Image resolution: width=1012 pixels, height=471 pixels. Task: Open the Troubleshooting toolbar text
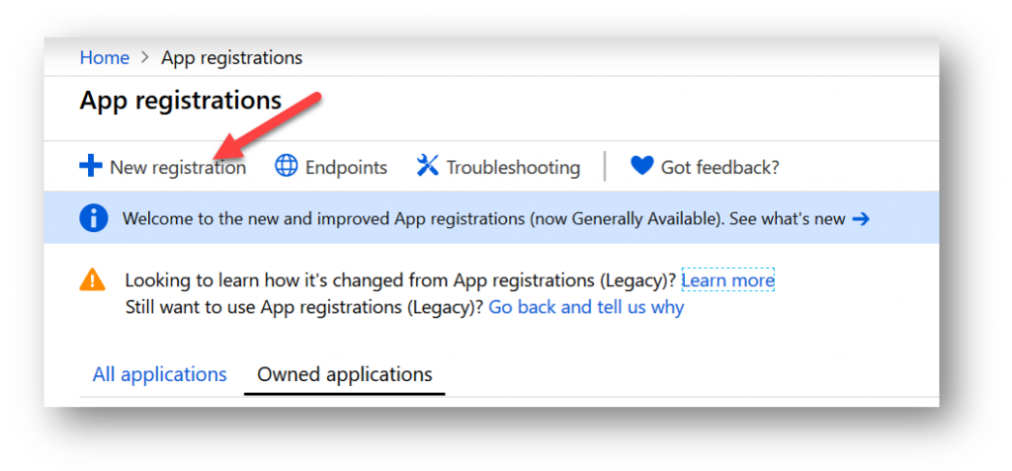point(514,168)
